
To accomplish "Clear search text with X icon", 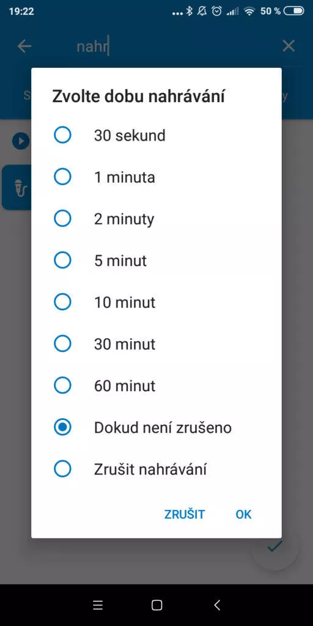I will 289,46.
